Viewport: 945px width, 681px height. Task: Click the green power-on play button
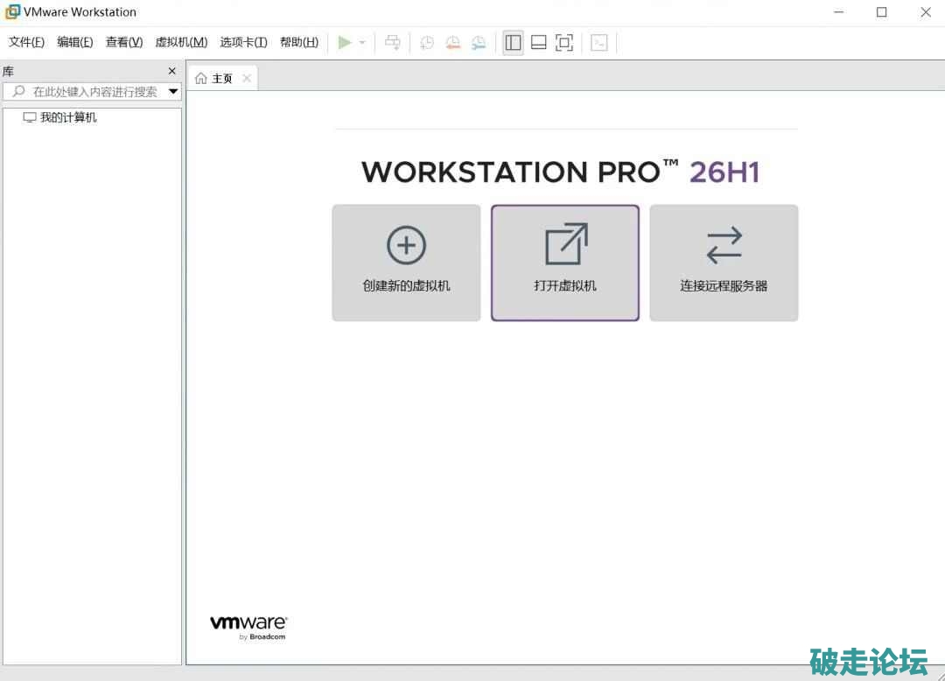pos(345,42)
